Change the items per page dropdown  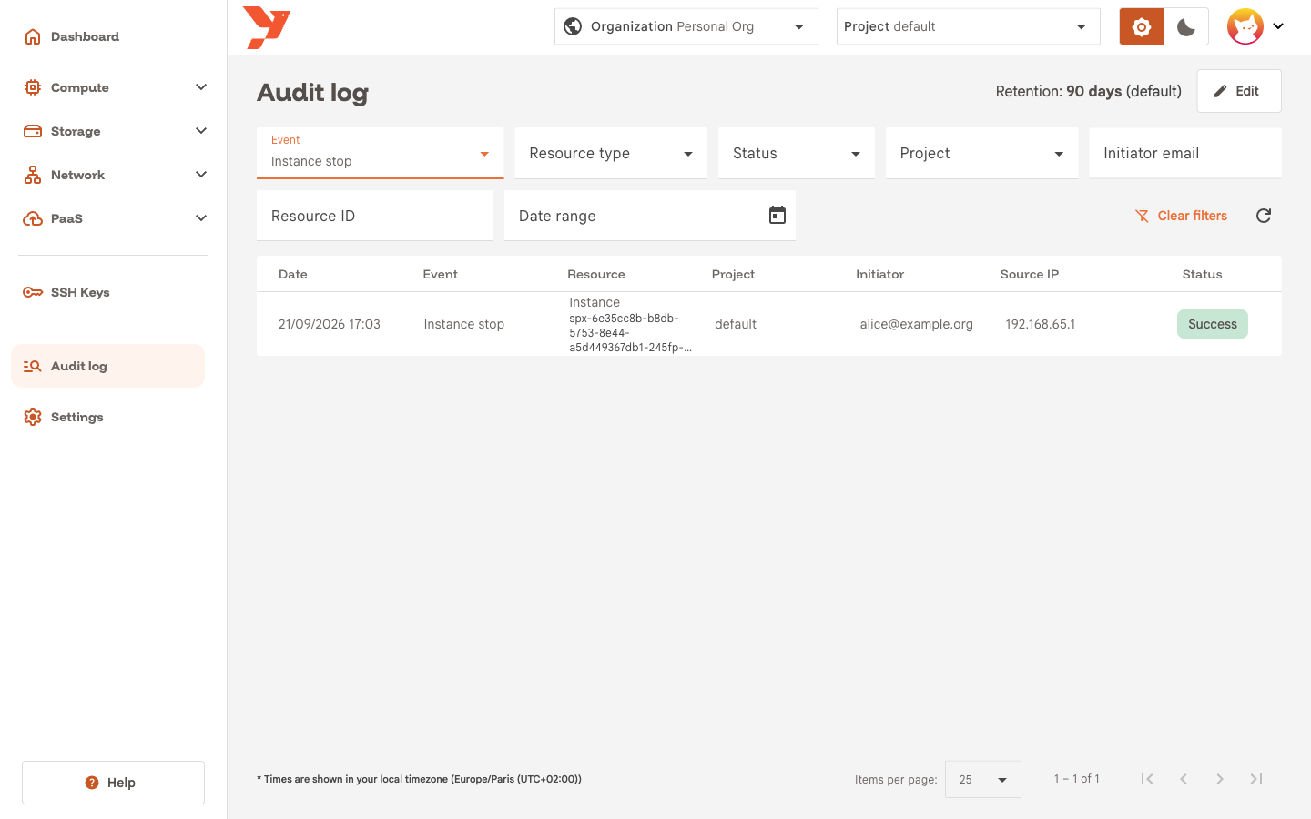click(x=983, y=780)
